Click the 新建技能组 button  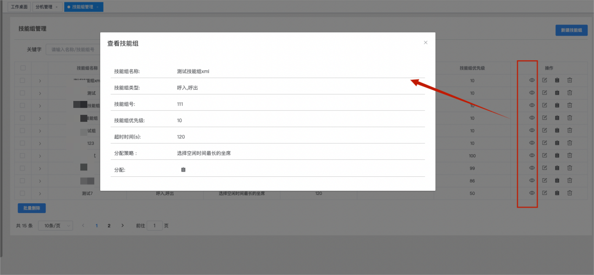571,30
